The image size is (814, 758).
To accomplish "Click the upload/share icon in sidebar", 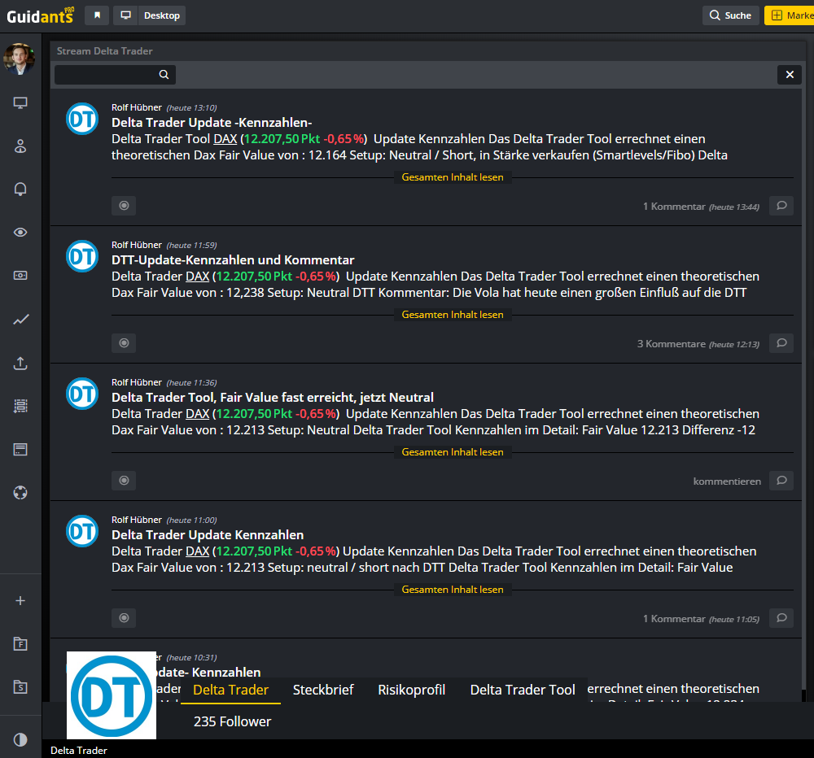I will (20, 363).
